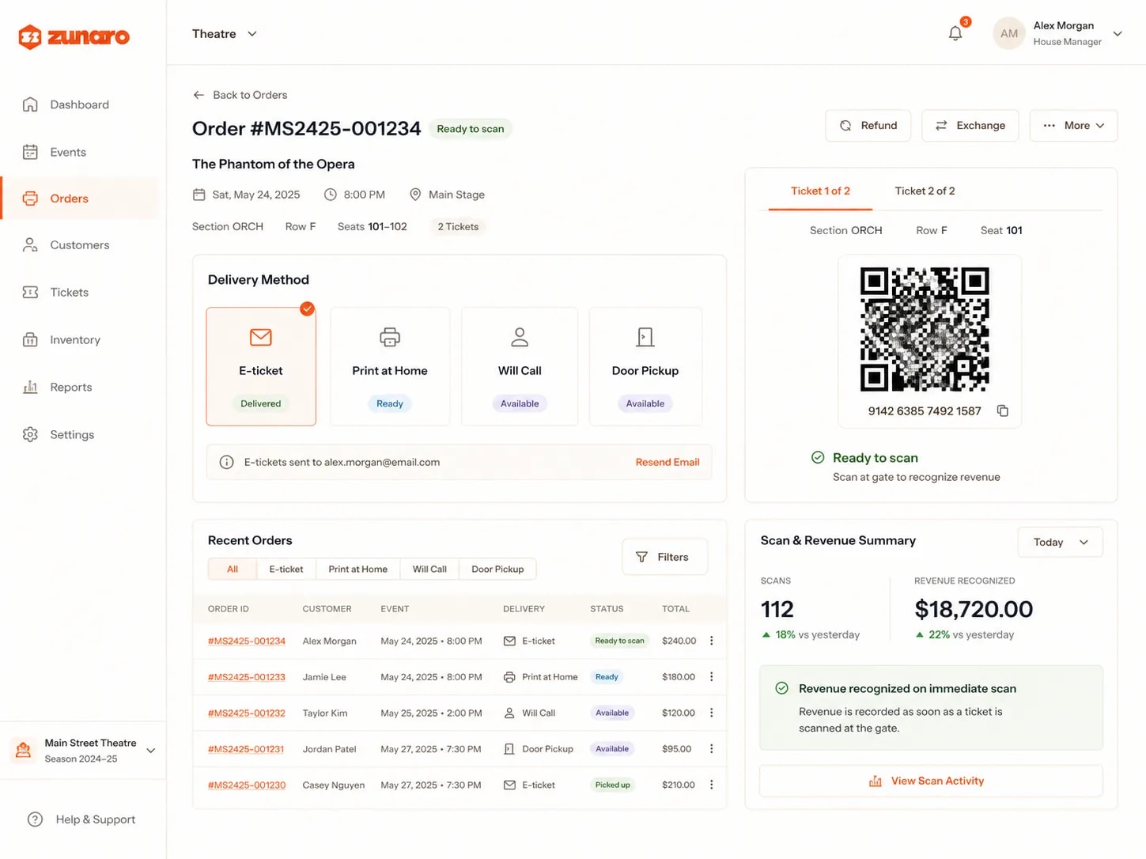The height and width of the screenshot is (859, 1146).
Task: Click the info icon next to E-tickets sent
Action: [226, 462]
